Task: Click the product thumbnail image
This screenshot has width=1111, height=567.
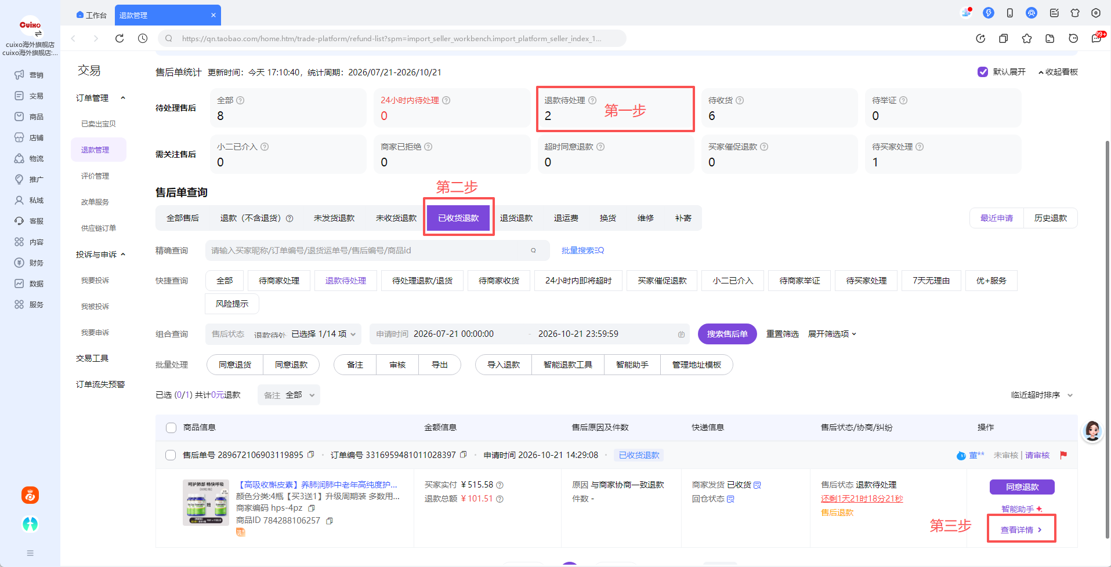Action: pyautogui.click(x=206, y=503)
